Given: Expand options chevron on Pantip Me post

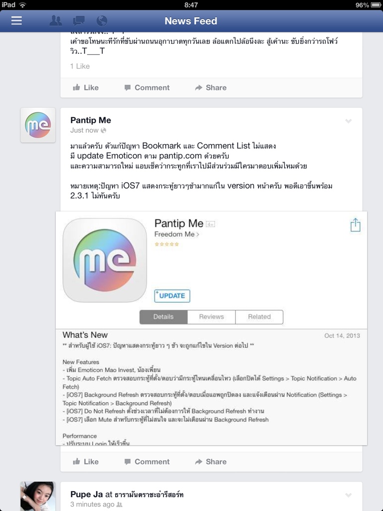Looking at the screenshot, I should [349, 121].
